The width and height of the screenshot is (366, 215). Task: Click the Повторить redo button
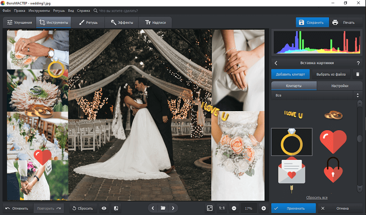click(x=49, y=208)
